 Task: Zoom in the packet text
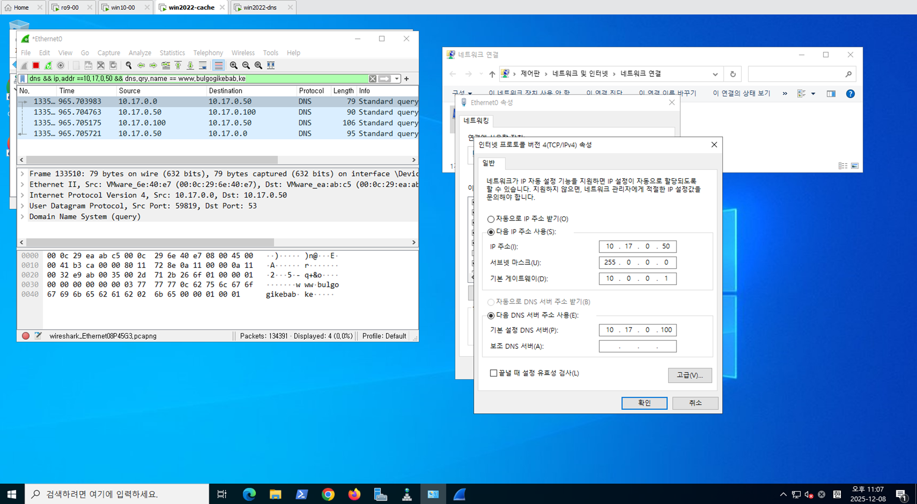[x=234, y=65]
